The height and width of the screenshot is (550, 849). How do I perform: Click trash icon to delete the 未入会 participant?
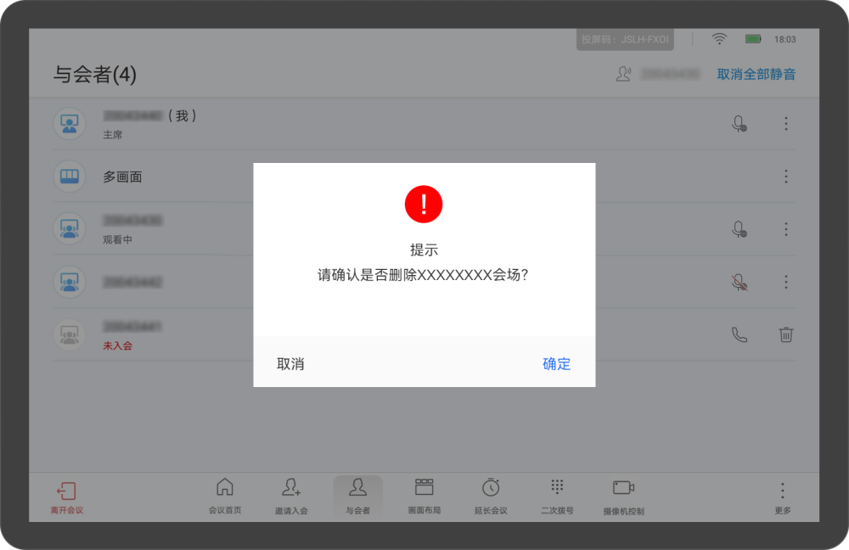coord(786,334)
